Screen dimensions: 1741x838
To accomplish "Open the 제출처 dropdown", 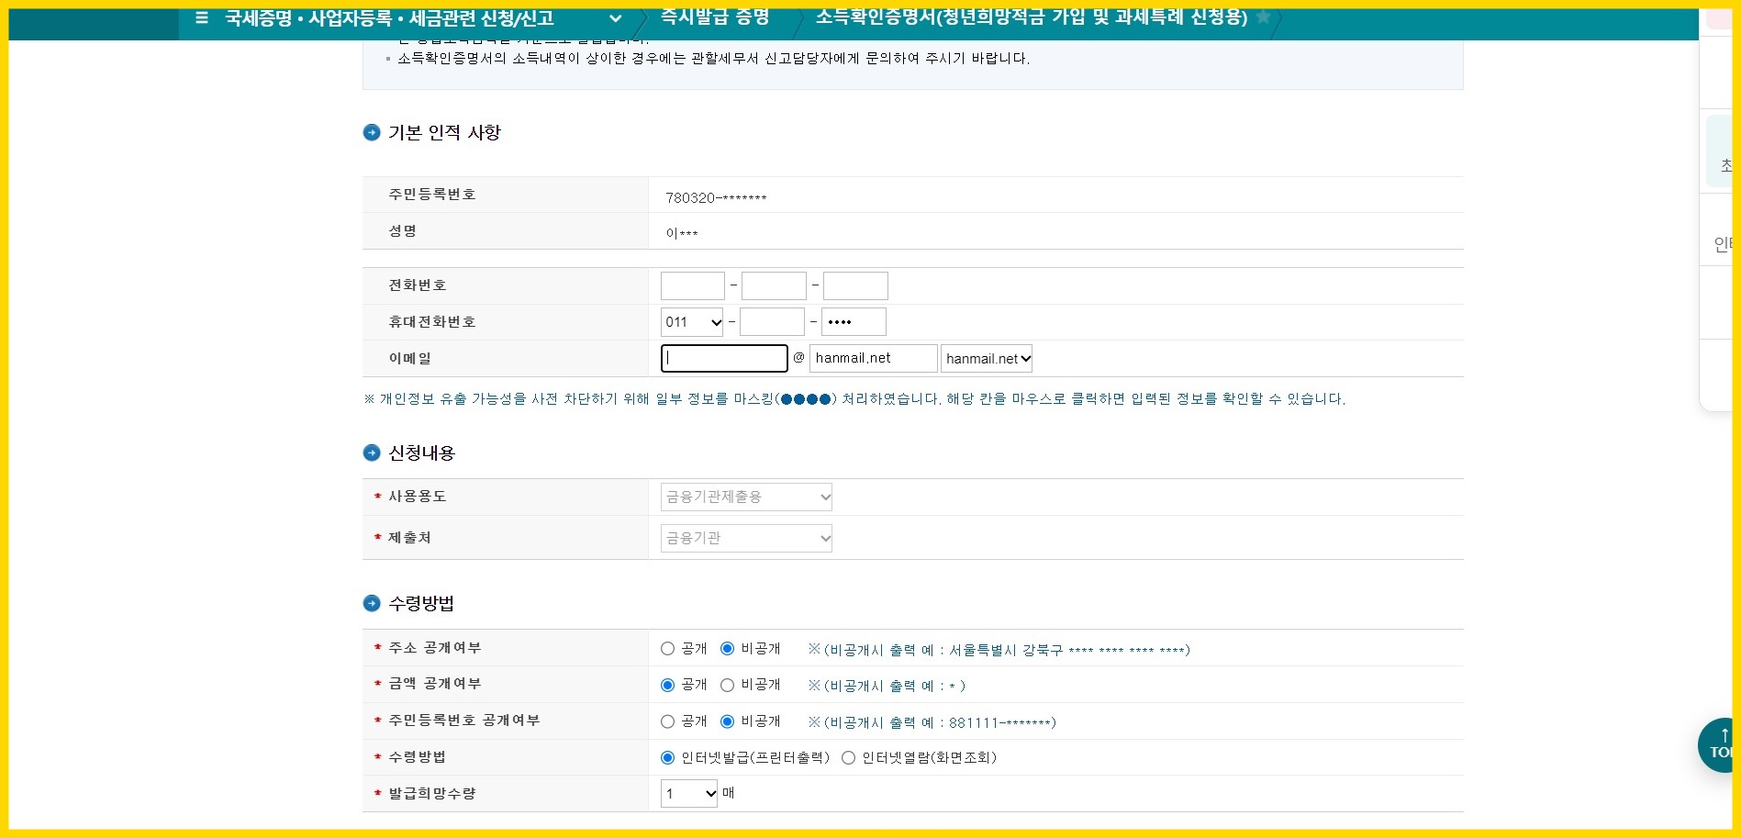I will (x=746, y=538).
